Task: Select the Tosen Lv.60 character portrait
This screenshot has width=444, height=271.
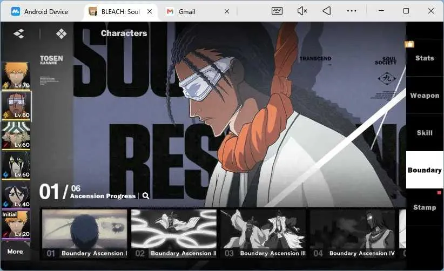Action: point(16,105)
